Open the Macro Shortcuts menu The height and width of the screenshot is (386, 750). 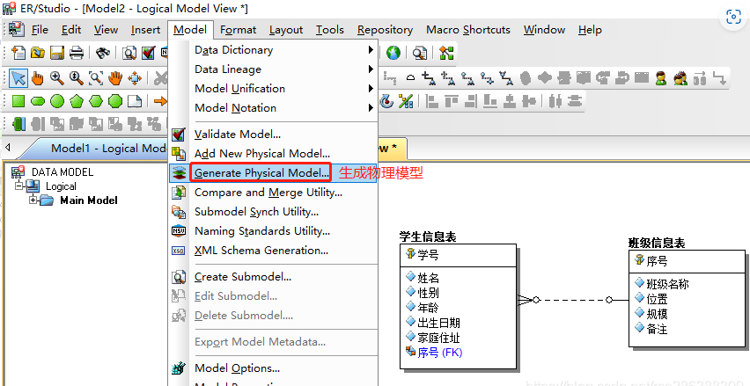[467, 30]
